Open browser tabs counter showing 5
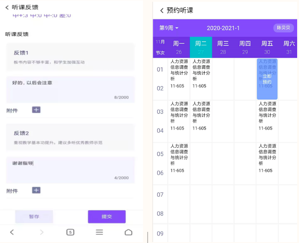 click(x=70, y=232)
